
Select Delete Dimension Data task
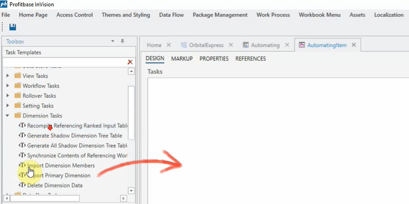[x=55, y=185]
